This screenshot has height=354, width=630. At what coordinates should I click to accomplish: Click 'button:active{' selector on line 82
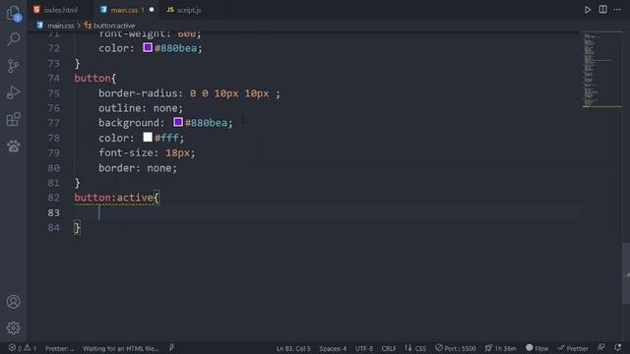[117, 198]
